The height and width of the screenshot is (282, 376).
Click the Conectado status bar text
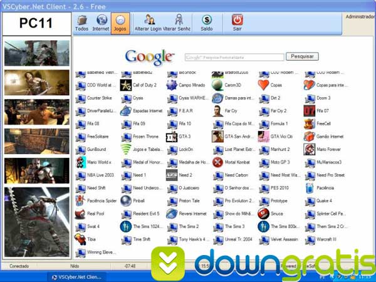click(19, 266)
